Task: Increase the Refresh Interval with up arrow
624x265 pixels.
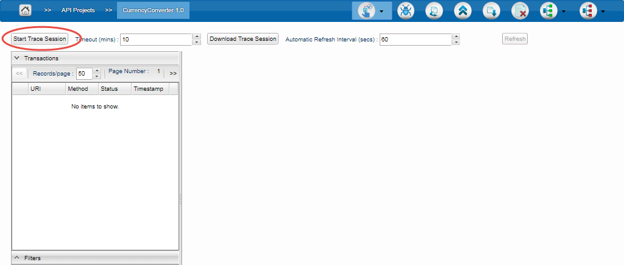Action: point(456,36)
